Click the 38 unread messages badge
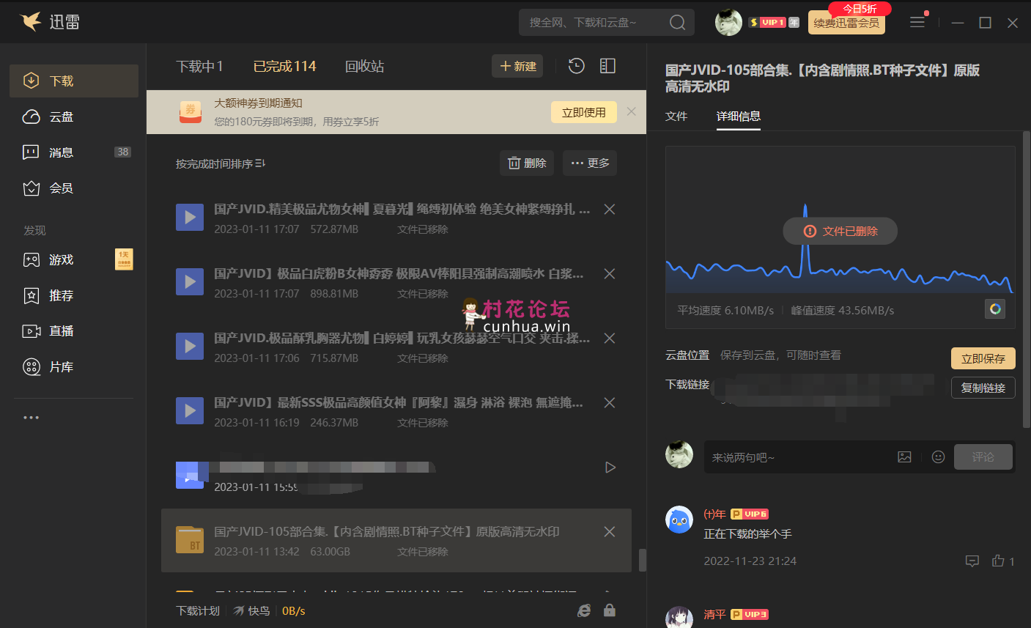 pyautogui.click(x=122, y=152)
